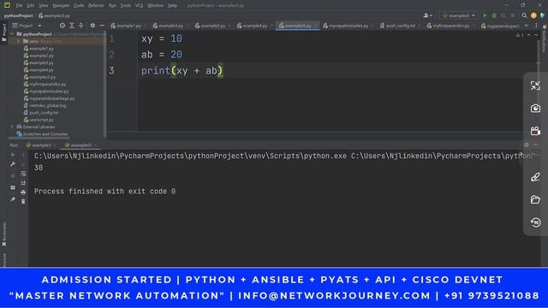548x308 pixels.
Task: Click Collapse All icon in Project panel
Action: click(x=80, y=26)
